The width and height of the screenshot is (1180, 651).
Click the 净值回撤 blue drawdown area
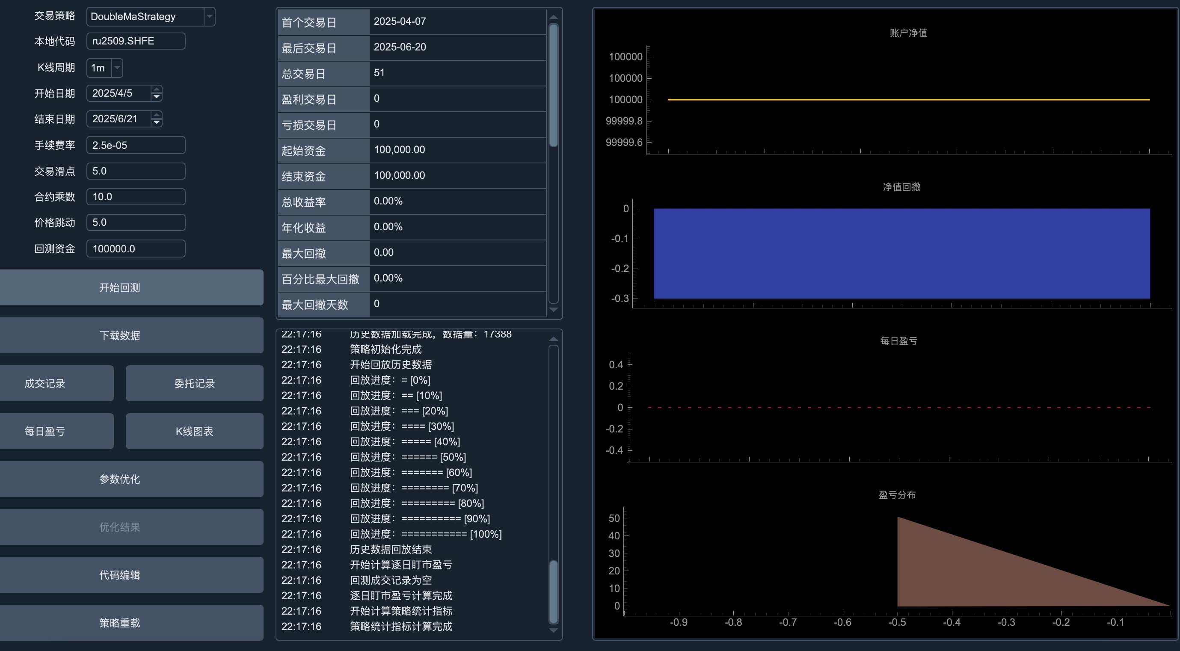point(901,254)
